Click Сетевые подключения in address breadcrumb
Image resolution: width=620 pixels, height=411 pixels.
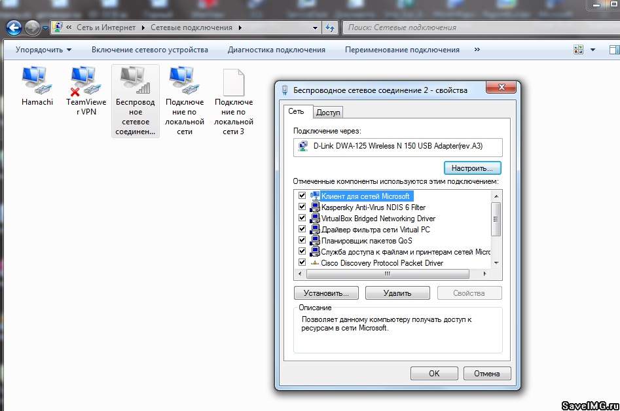191,27
